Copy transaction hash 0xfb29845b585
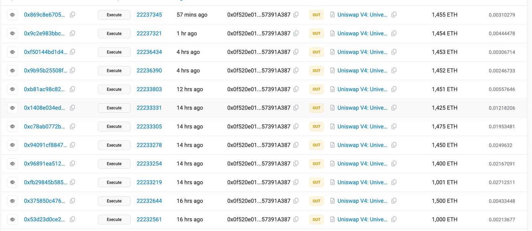The image size is (532, 231). click(72, 182)
